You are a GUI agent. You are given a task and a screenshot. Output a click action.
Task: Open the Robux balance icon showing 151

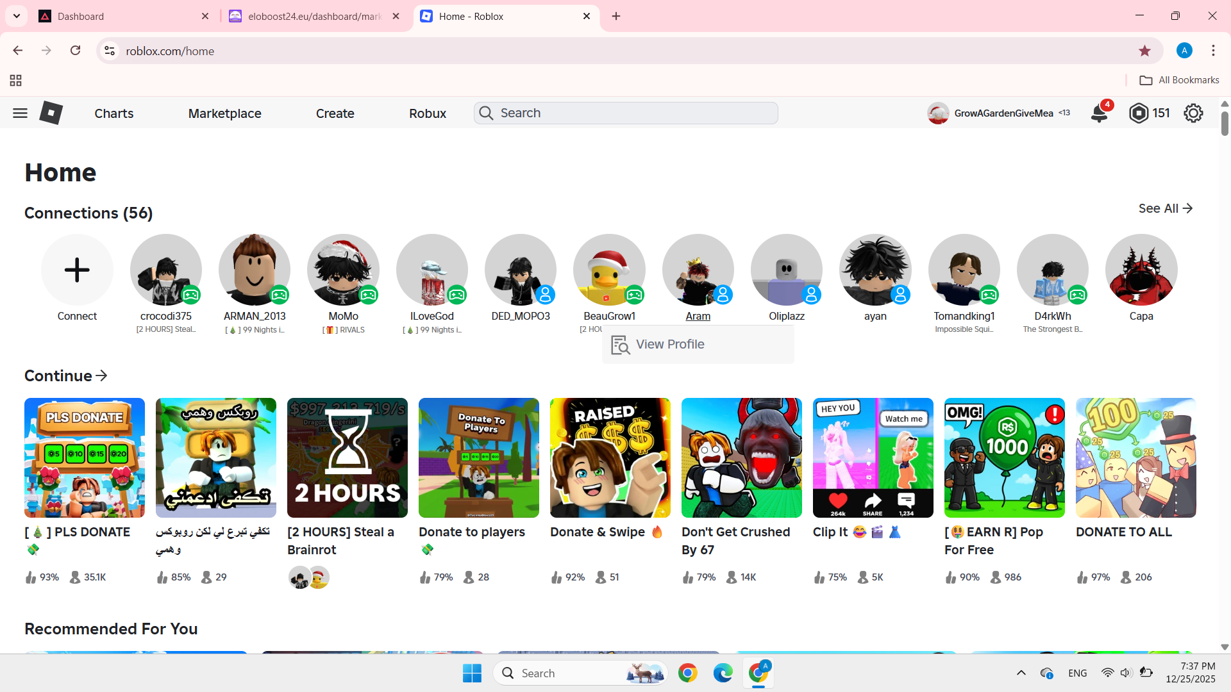[1139, 113]
